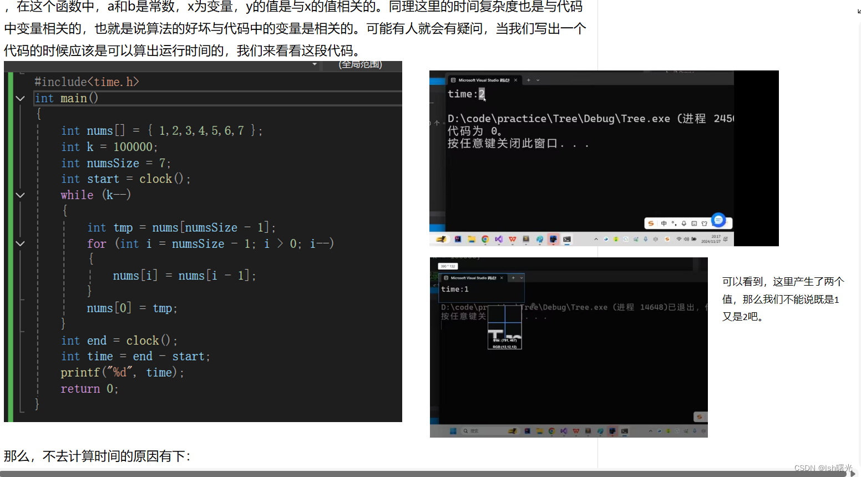Collapse the while (k--) fold arrow
Screen dimensions: 861x477
pos(21,195)
